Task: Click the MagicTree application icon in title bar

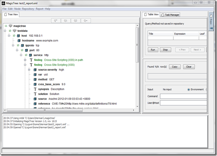Action: click(3, 3)
